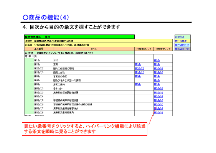Open 第5条 in the 法規本文リンク column
216x153 pixels.
coord(157,84)
